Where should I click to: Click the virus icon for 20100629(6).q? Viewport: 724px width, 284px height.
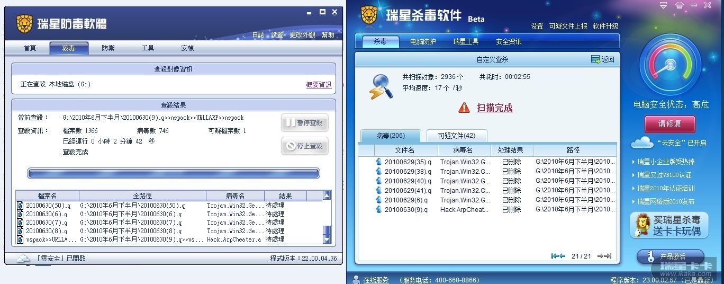378,200
